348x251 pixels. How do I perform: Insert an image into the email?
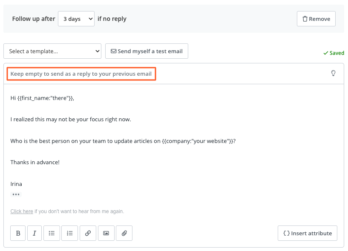[x=106, y=233]
